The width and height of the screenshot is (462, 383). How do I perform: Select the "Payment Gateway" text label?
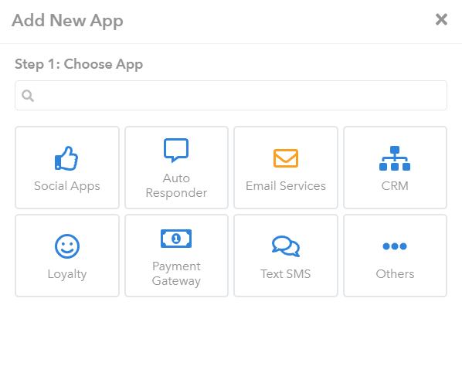tap(176, 273)
